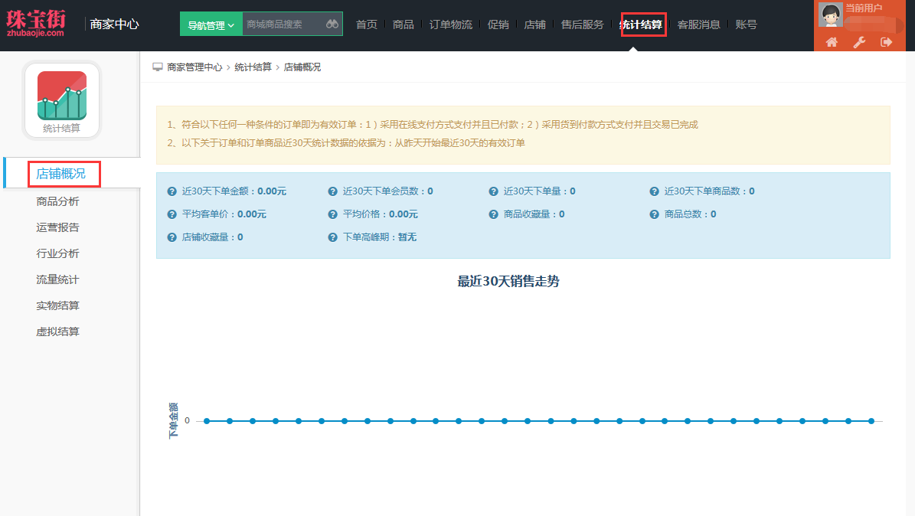Click the 当前用户 name text
This screenshot has height=516, width=915.
[864, 8]
